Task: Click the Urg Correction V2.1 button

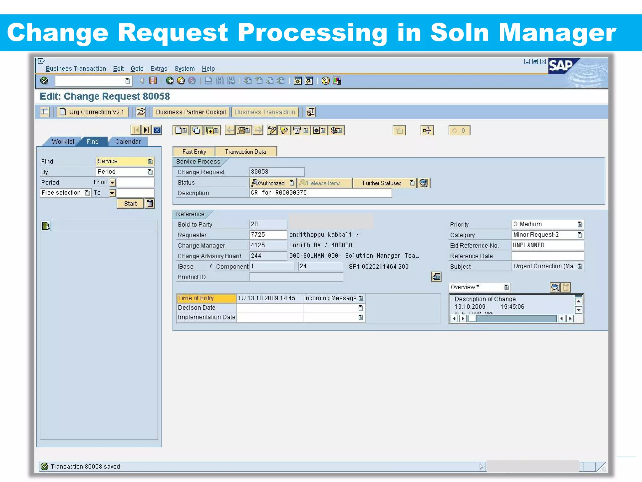Action: point(93,112)
